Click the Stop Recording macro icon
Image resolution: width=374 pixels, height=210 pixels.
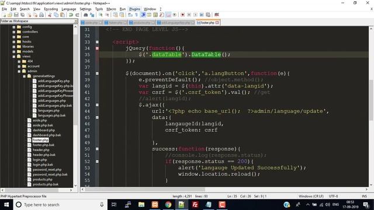[x=189, y=15]
